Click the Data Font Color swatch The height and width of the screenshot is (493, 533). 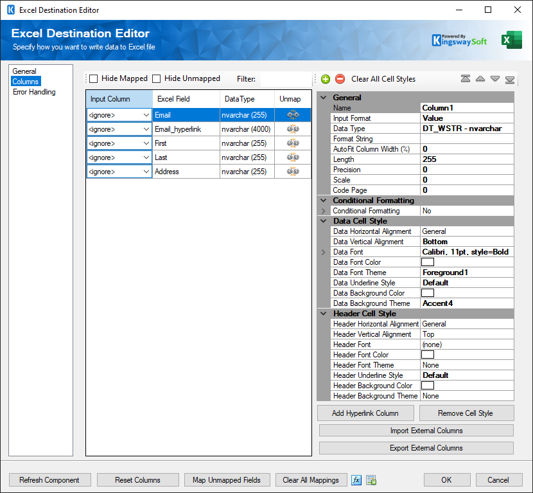[428, 262]
